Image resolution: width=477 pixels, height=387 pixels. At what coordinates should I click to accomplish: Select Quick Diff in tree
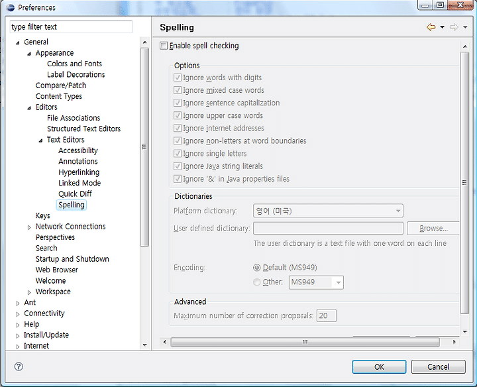[x=75, y=193]
